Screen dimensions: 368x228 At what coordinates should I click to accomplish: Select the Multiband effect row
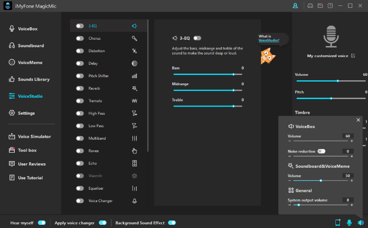(109, 138)
